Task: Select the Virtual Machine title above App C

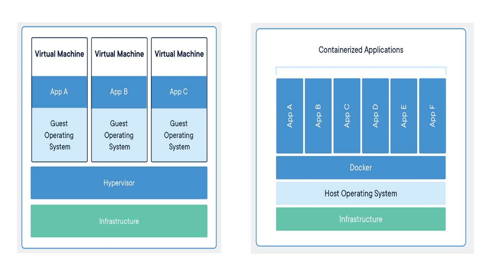Action: coord(179,54)
